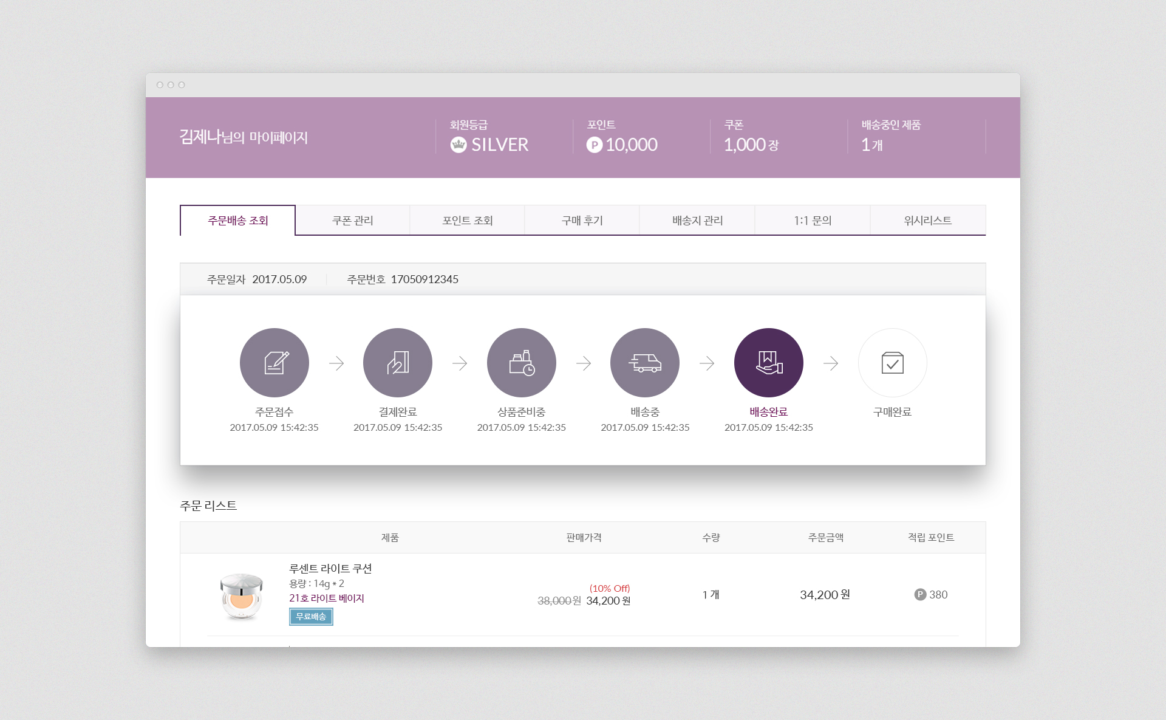Click the blue 무료배송 badge

tap(311, 617)
